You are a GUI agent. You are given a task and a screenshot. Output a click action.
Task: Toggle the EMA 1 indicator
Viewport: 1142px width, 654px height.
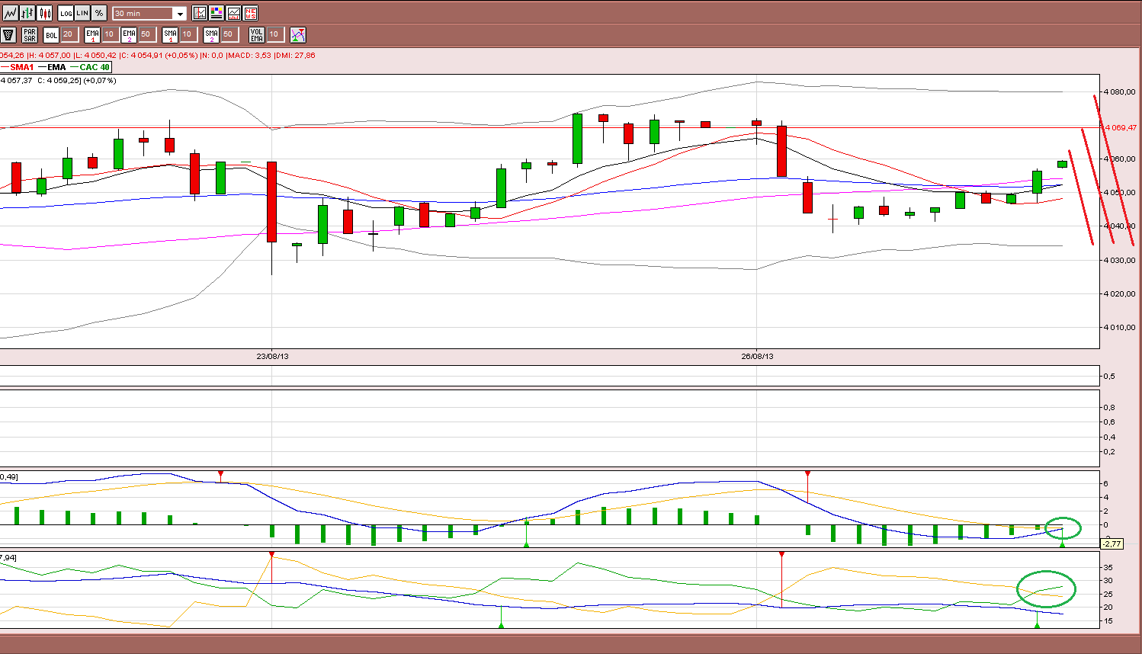tap(92, 35)
